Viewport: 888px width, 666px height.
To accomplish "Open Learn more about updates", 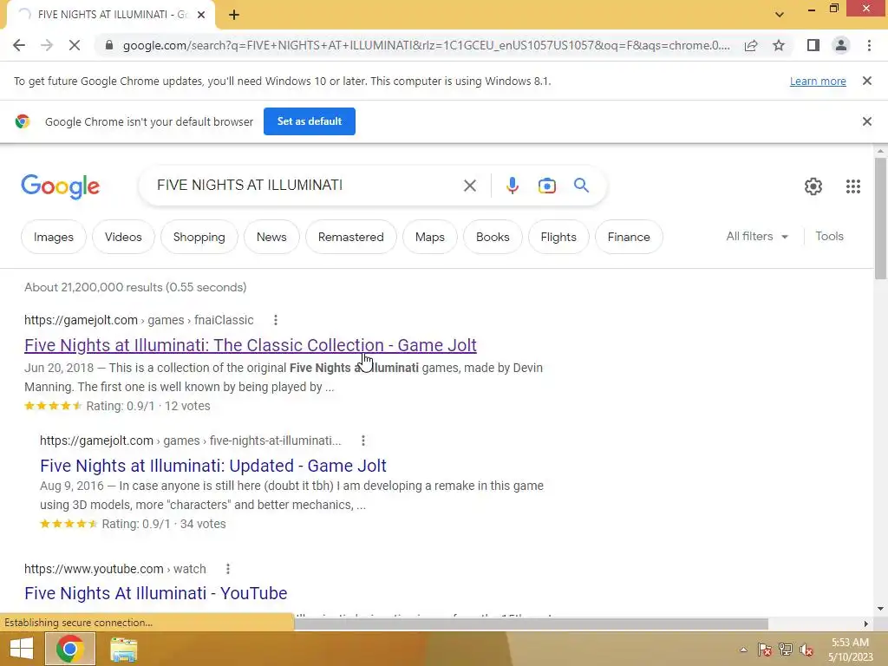I will [x=818, y=81].
